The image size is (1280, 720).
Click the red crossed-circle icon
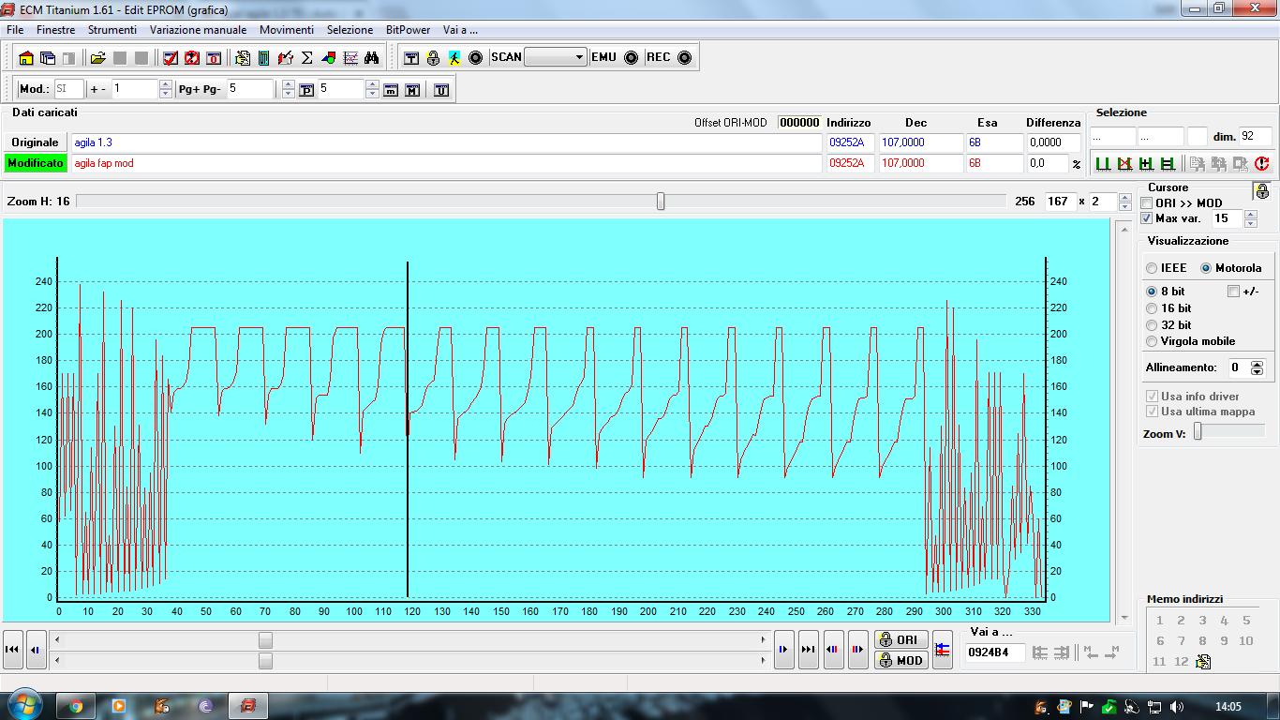point(192,58)
